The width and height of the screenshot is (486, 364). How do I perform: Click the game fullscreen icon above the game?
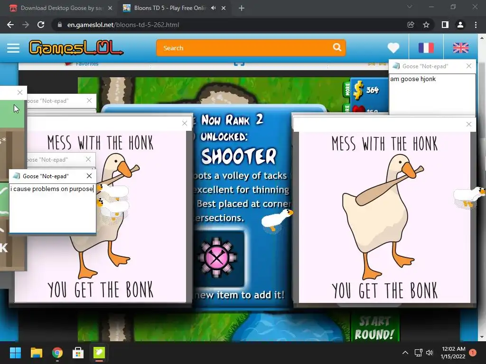click(x=239, y=64)
